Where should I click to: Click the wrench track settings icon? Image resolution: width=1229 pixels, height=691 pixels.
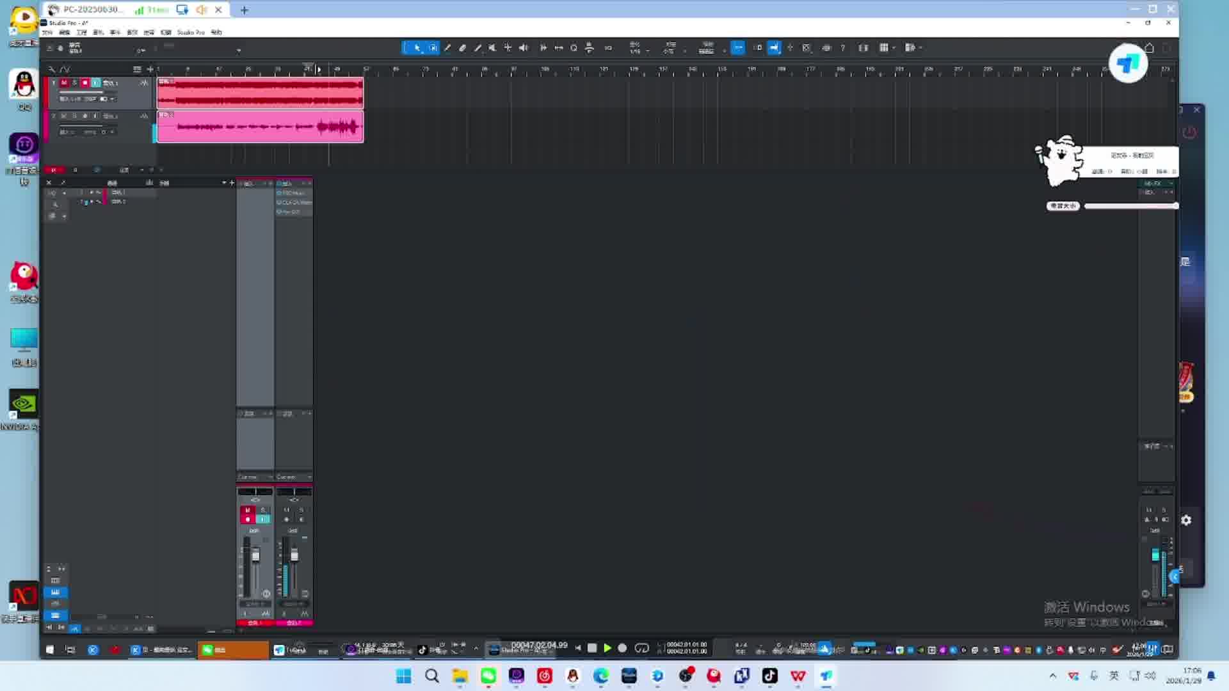[x=52, y=69]
